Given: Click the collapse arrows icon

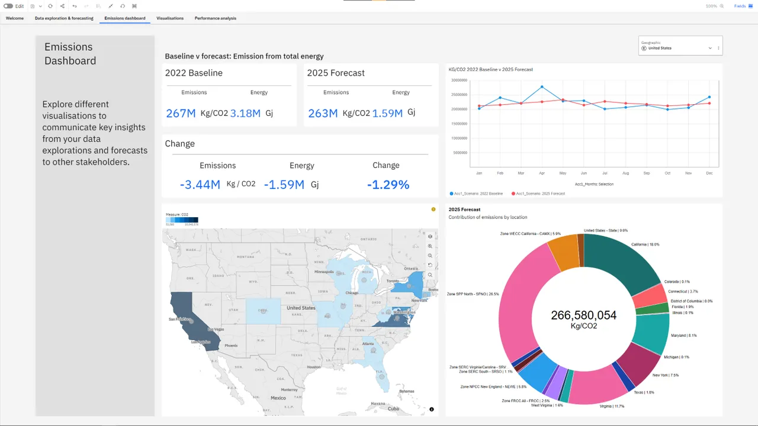Looking at the screenshot, I should [x=111, y=6].
